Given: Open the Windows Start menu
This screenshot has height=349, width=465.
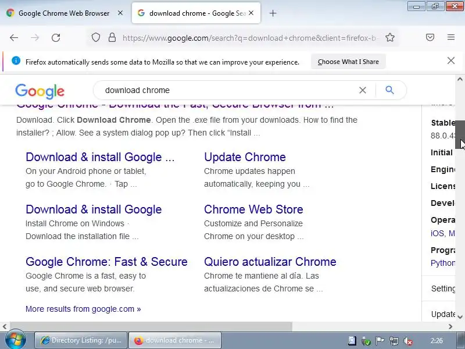Looking at the screenshot, I should click(x=15, y=340).
